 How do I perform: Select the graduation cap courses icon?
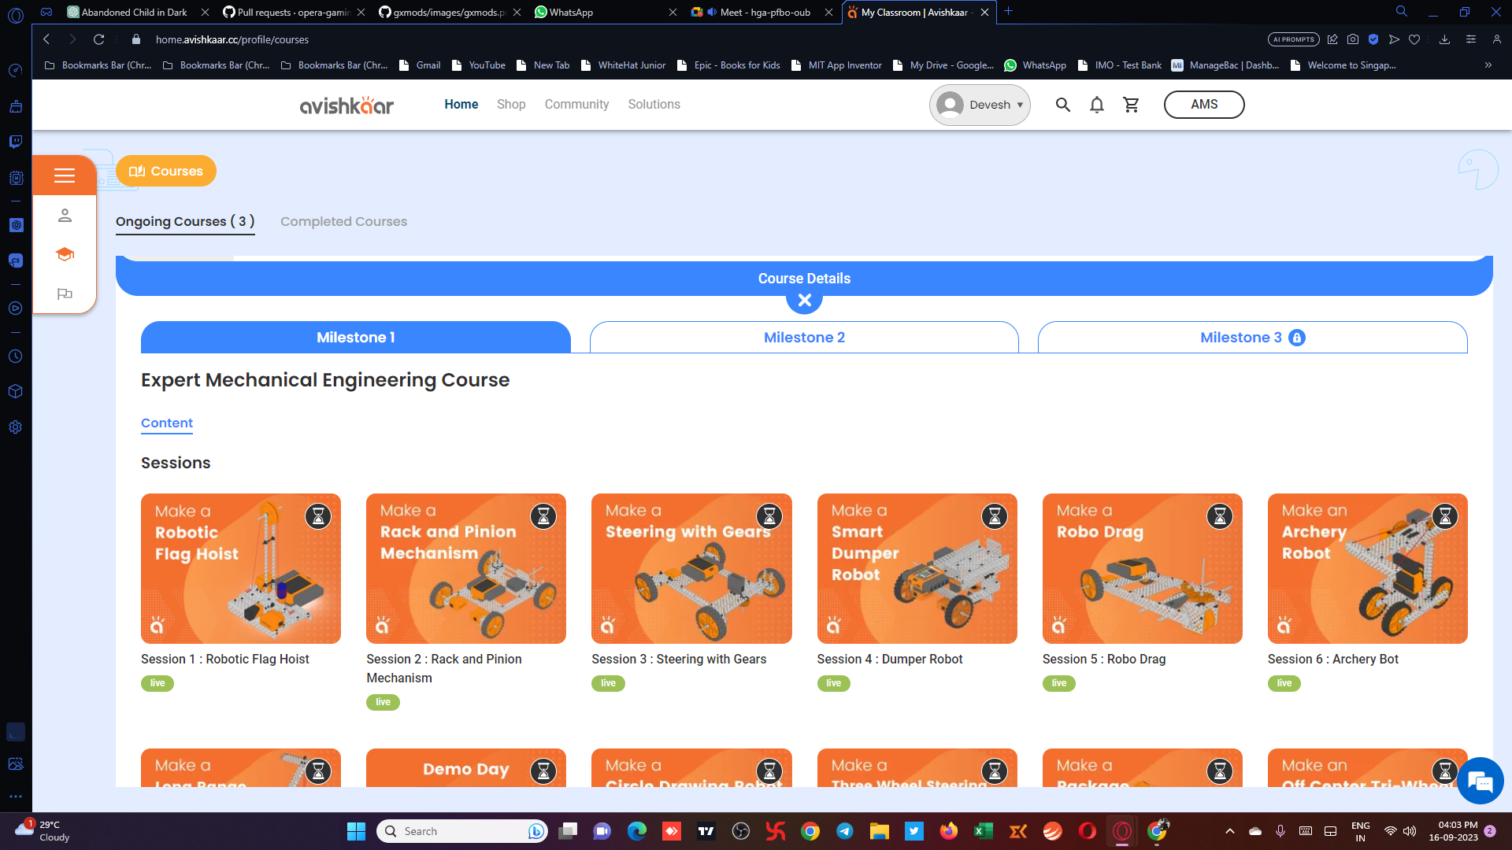65,254
